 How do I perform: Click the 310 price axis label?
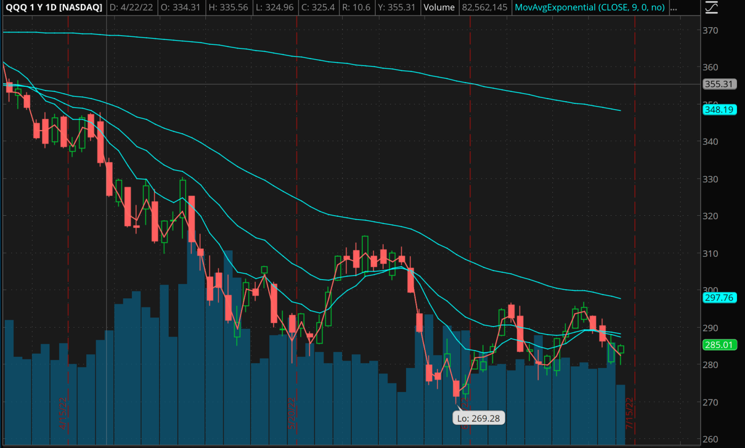pos(711,254)
